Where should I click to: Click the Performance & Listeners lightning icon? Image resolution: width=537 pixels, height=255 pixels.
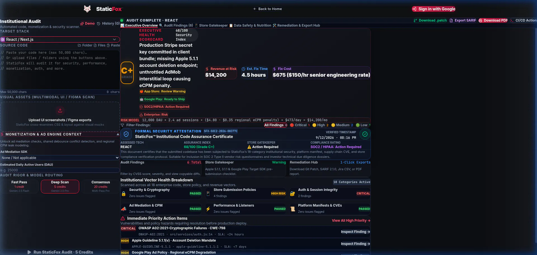(208, 209)
